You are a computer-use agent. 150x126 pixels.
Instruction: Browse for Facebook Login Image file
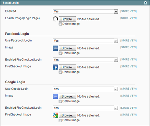[67, 48]
